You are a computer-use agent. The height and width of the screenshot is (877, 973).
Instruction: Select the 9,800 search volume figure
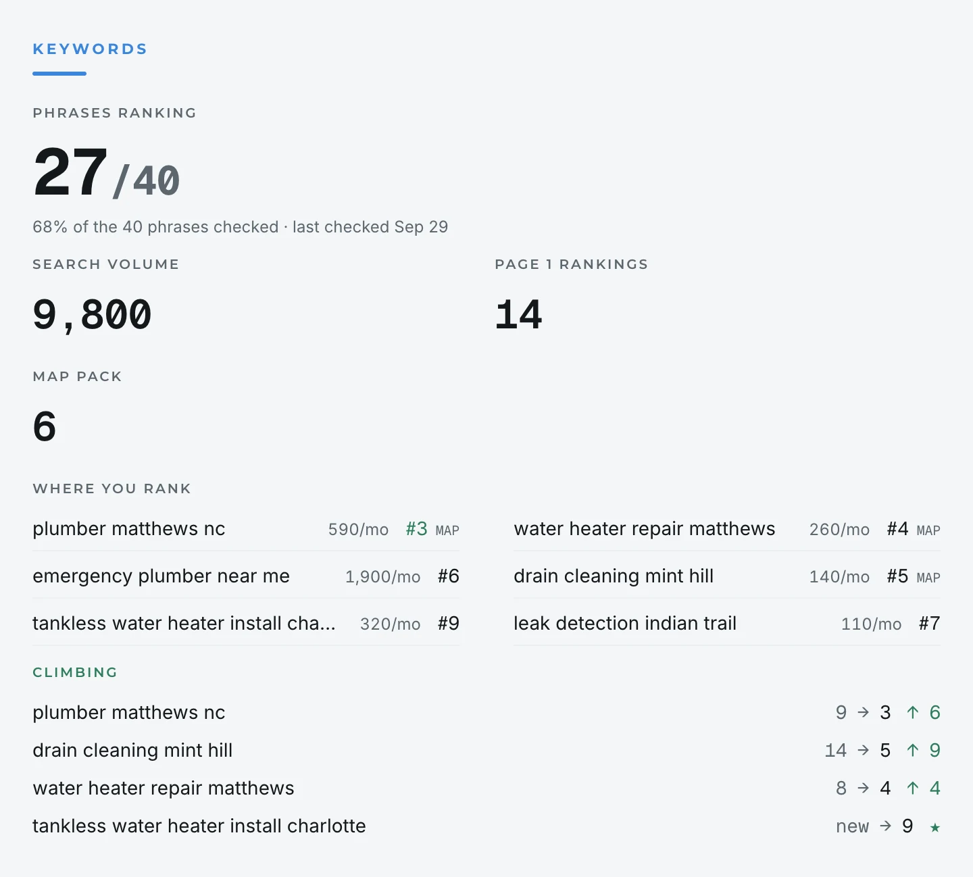point(92,315)
